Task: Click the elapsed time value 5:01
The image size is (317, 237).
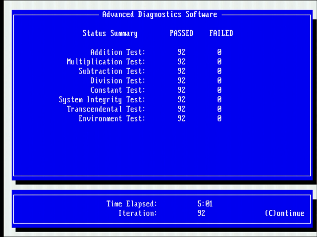Action: tap(205, 204)
